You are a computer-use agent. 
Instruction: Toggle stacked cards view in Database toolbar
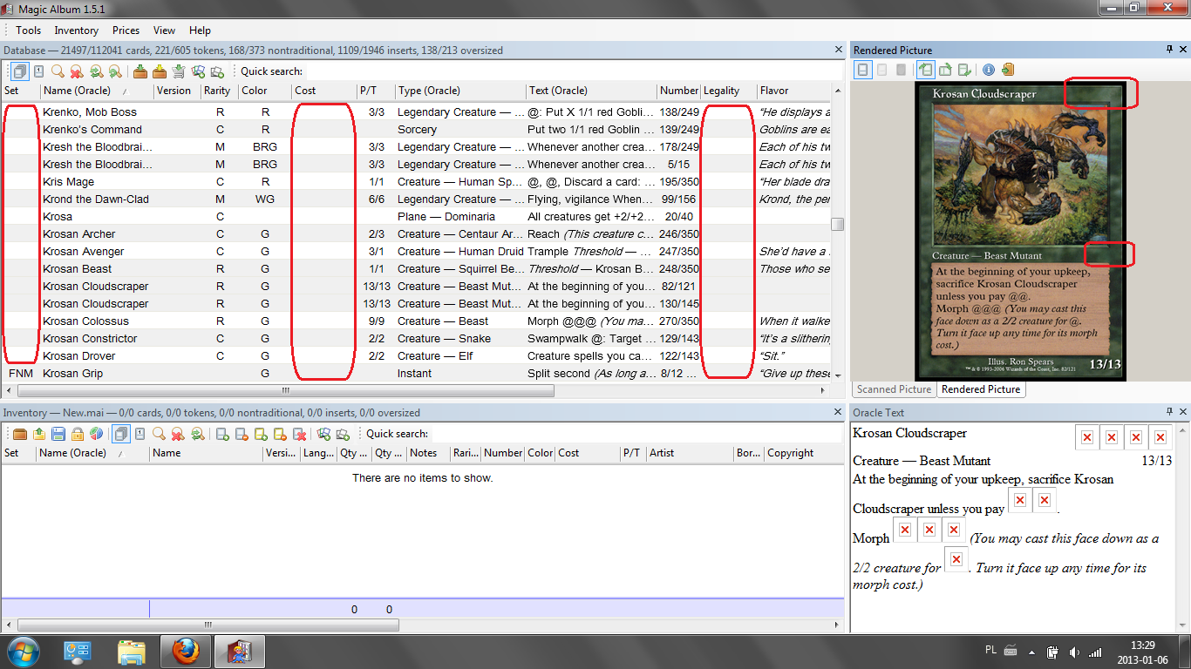(19, 71)
